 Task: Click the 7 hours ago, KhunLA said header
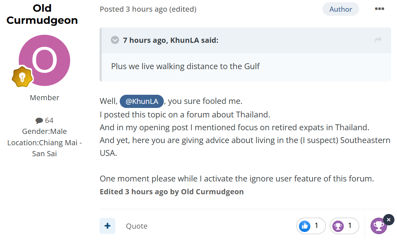point(171,40)
